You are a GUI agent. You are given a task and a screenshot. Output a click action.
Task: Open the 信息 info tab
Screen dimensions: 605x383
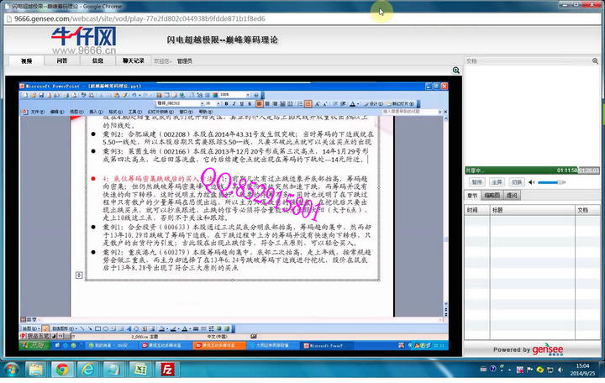click(x=97, y=61)
